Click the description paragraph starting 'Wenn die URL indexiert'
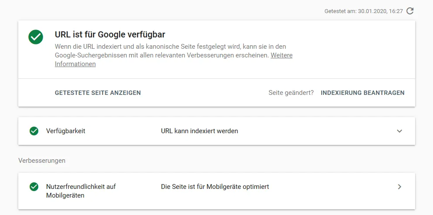This screenshot has height=215, width=433. (x=174, y=55)
